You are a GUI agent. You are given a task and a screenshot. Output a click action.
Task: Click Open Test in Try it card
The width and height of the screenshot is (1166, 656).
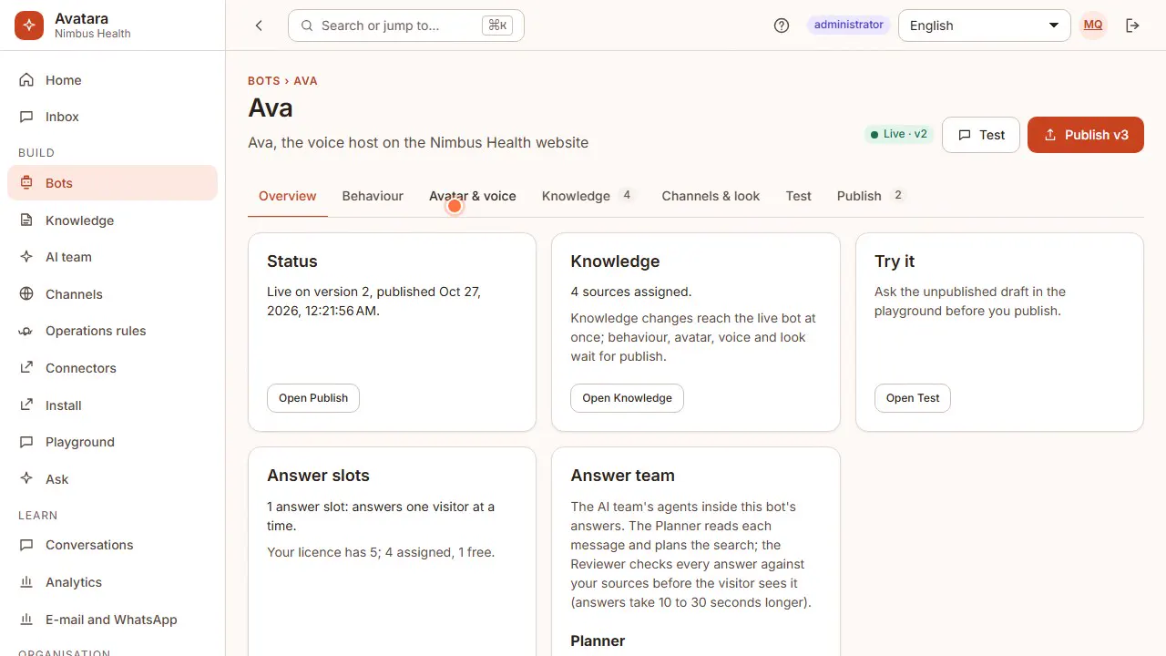913,398
